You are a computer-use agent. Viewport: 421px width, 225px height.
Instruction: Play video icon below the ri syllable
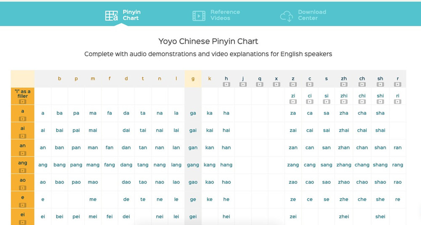click(x=397, y=102)
